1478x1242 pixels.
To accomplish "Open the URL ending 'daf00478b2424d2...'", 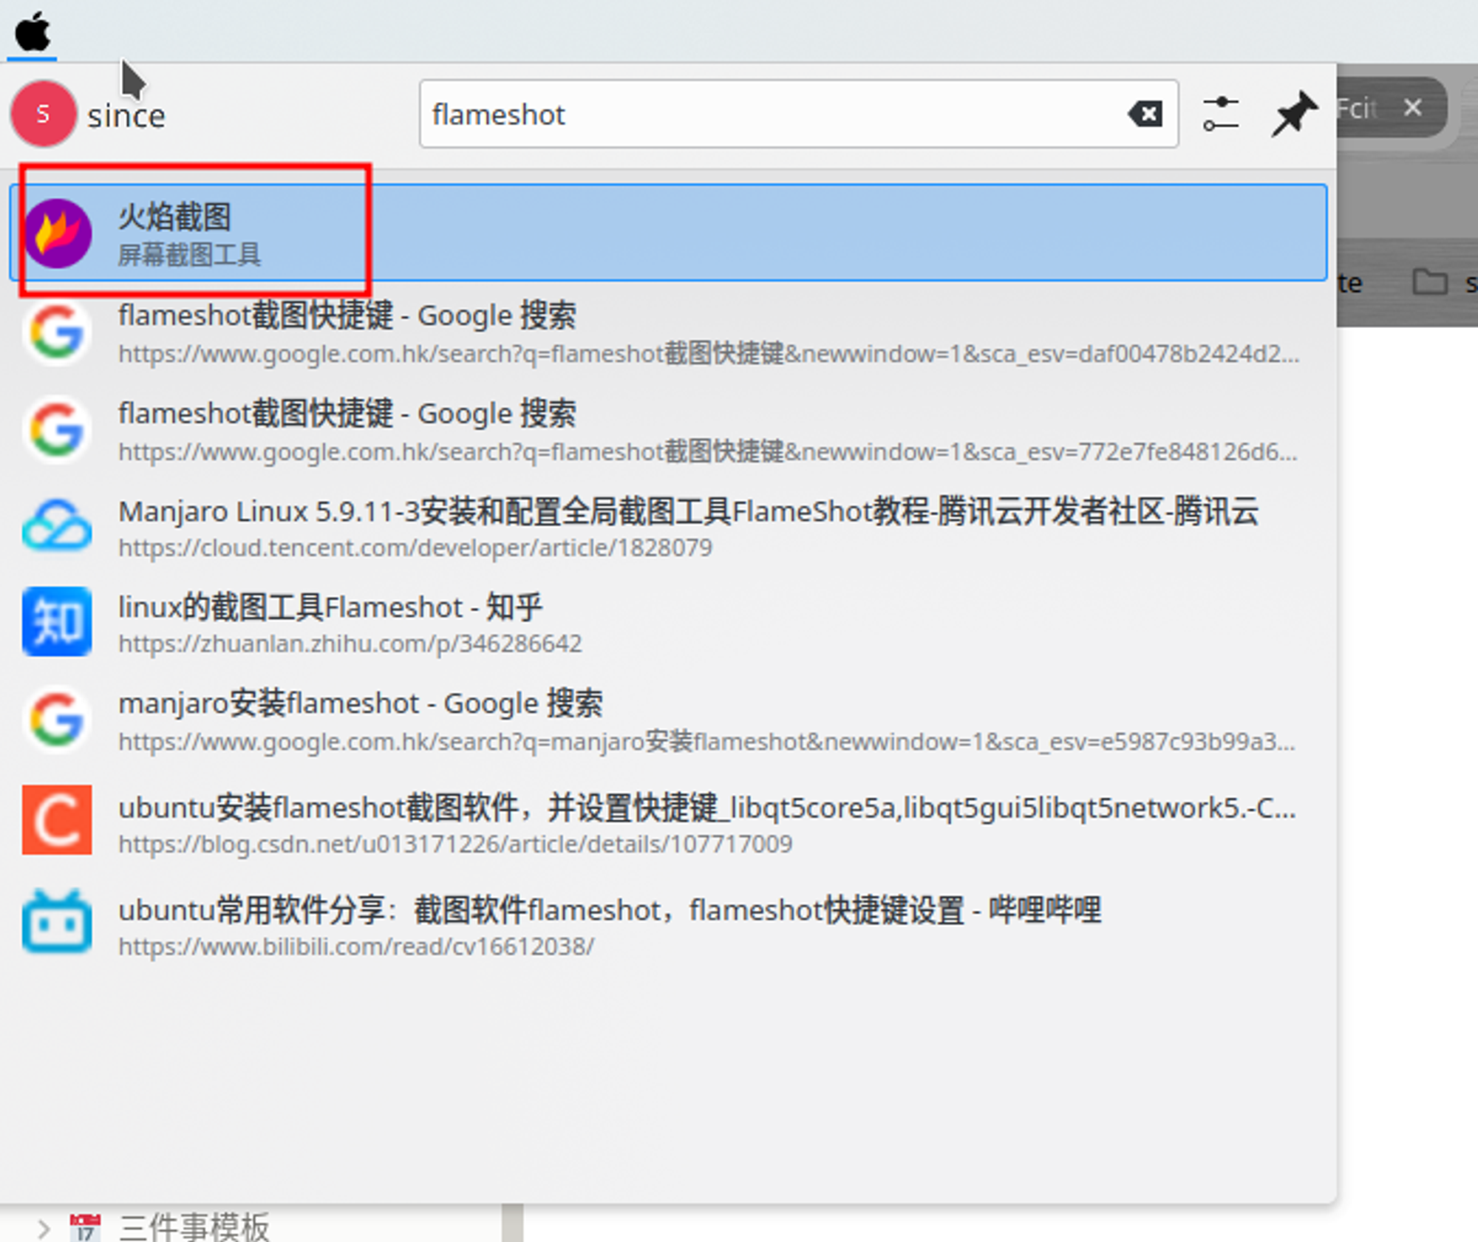I will pyautogui.click(x=708, y=354).
